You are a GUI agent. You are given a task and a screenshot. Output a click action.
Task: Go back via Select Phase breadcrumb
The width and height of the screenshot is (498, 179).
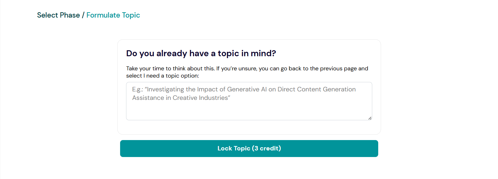pyautogui.click(x=58, y=15)
